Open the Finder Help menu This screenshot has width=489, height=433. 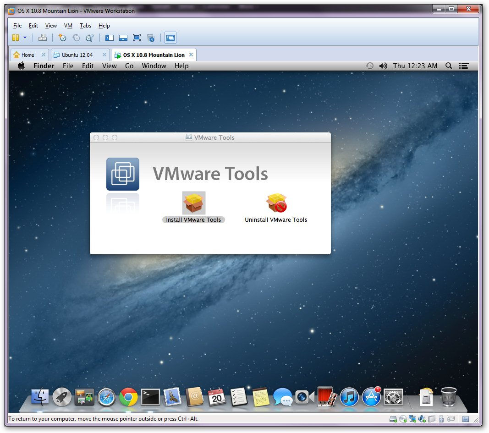[181, 66]
